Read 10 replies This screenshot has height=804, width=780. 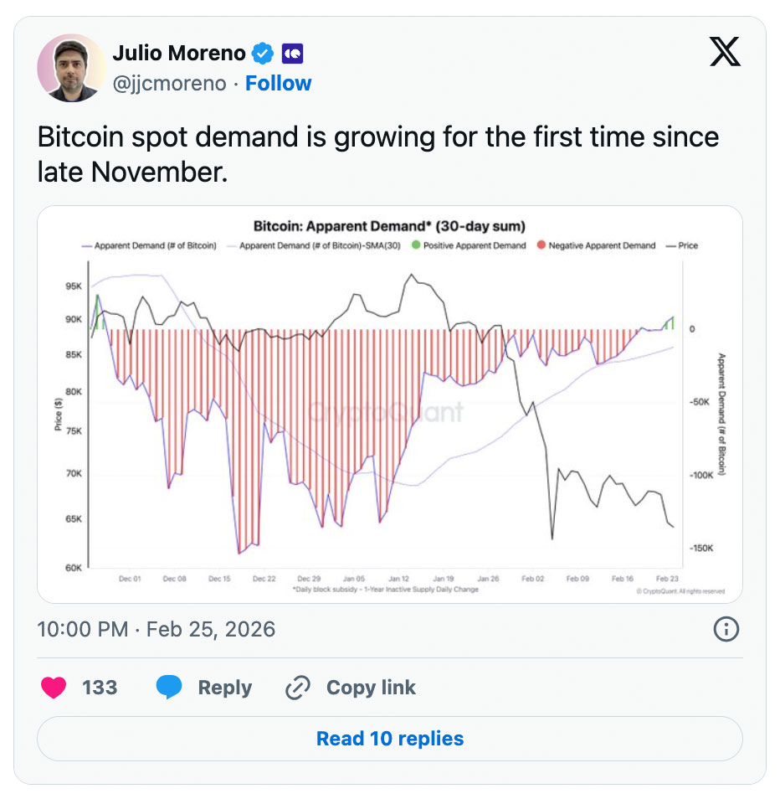click(390, 739)
